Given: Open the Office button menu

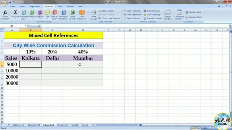Looking at the screenshot, I should tap(3, 3).
